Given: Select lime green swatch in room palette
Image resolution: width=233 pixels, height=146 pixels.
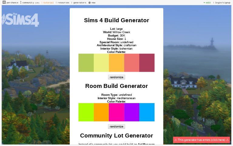Looking at the screenshot, I should tap(86, 112).
